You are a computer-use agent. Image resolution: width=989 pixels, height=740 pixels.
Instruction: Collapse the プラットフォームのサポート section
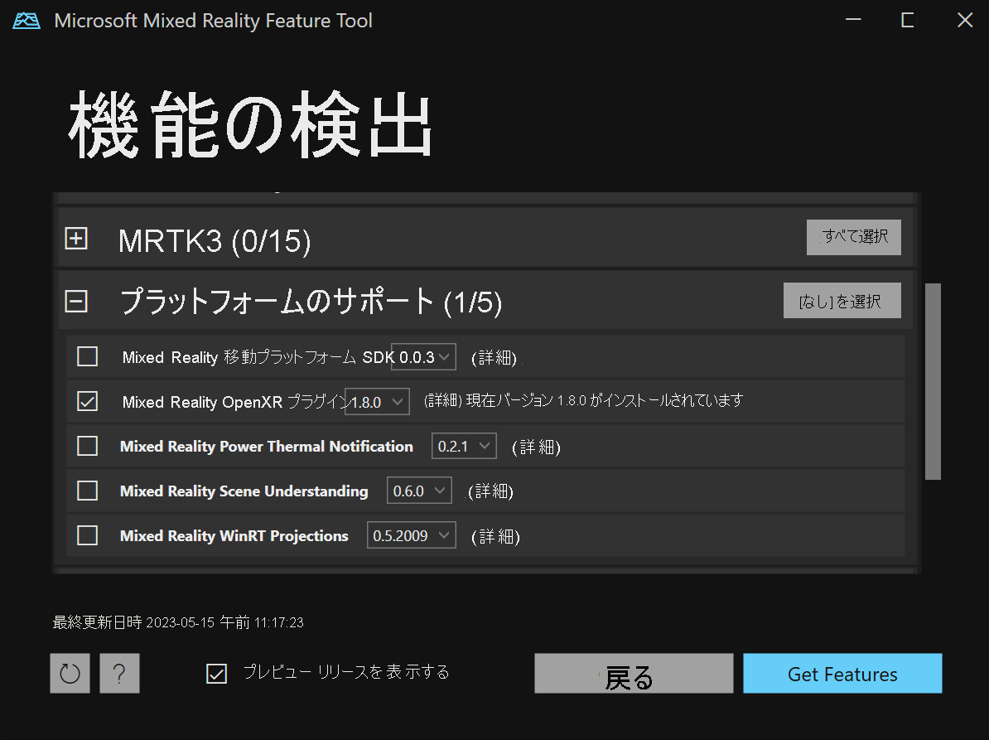[75, 302]
